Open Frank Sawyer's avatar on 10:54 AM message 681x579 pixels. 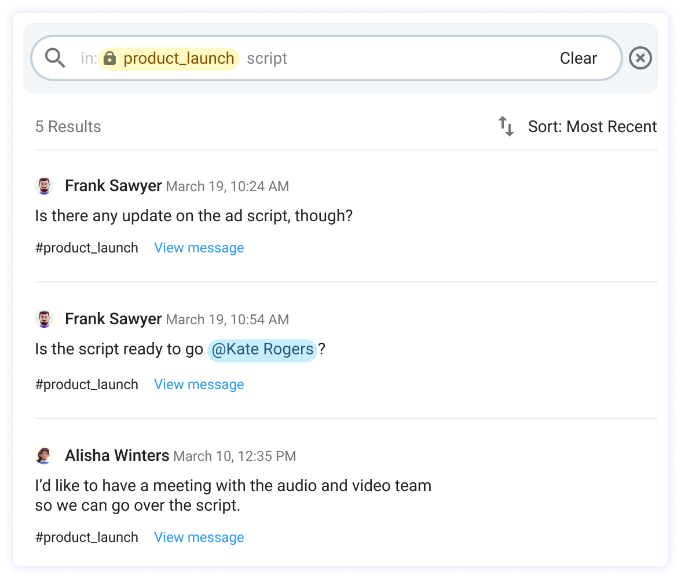coord(44,319)
